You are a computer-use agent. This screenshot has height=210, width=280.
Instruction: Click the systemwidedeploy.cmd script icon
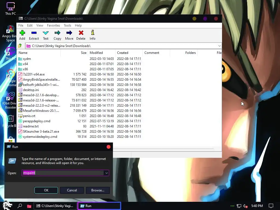[x=20, y=137]
